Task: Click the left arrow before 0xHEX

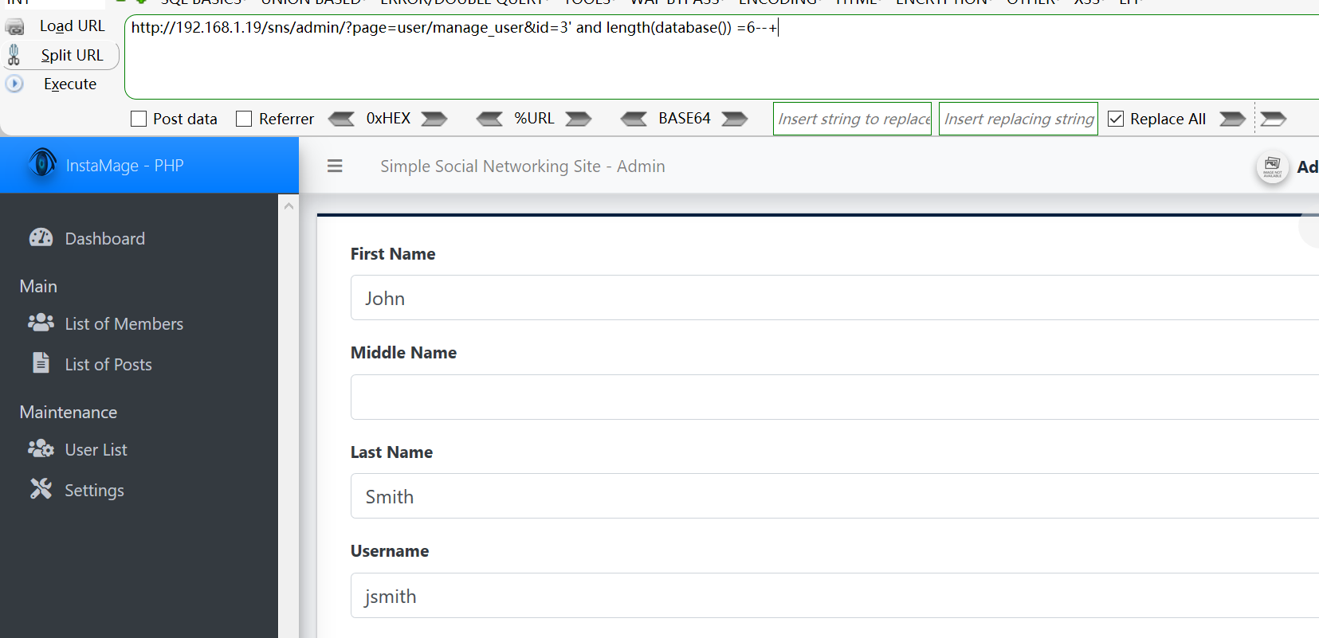Action: tap(341, 119)
